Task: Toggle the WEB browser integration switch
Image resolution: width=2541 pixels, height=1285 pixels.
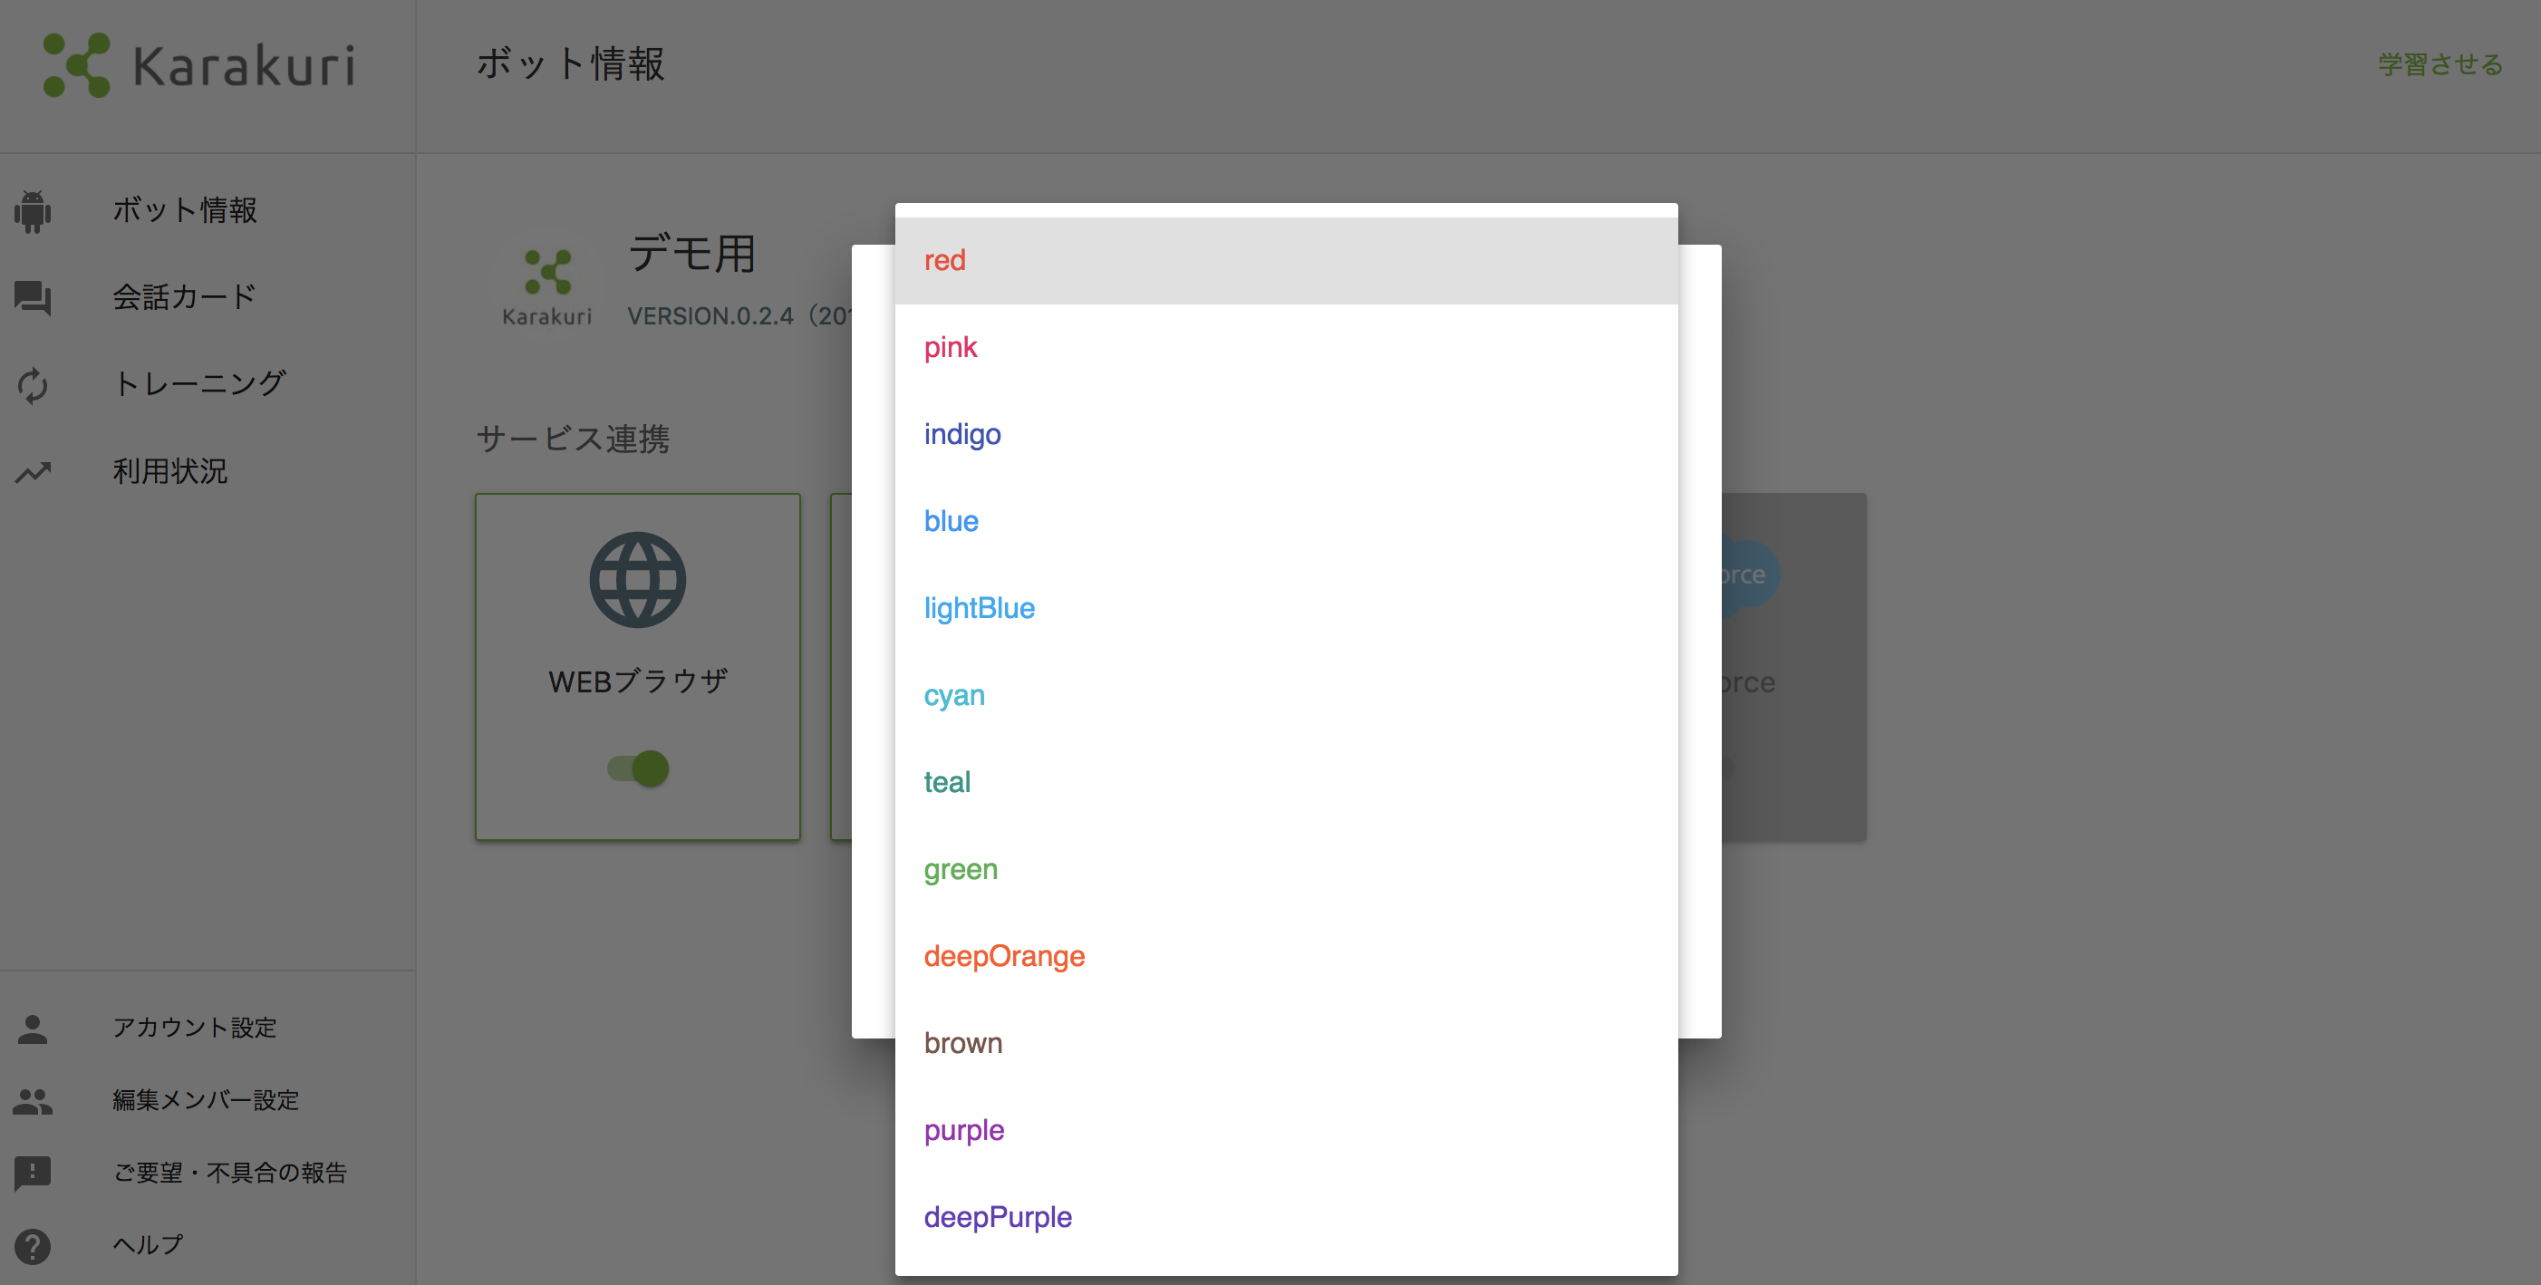Action: (x=638, y=768)
